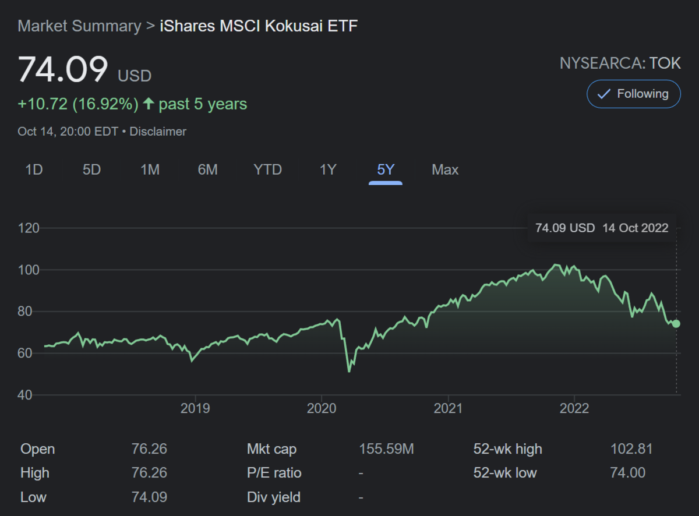
Task: Click the 2021 axis label
Action: point(449,408)
